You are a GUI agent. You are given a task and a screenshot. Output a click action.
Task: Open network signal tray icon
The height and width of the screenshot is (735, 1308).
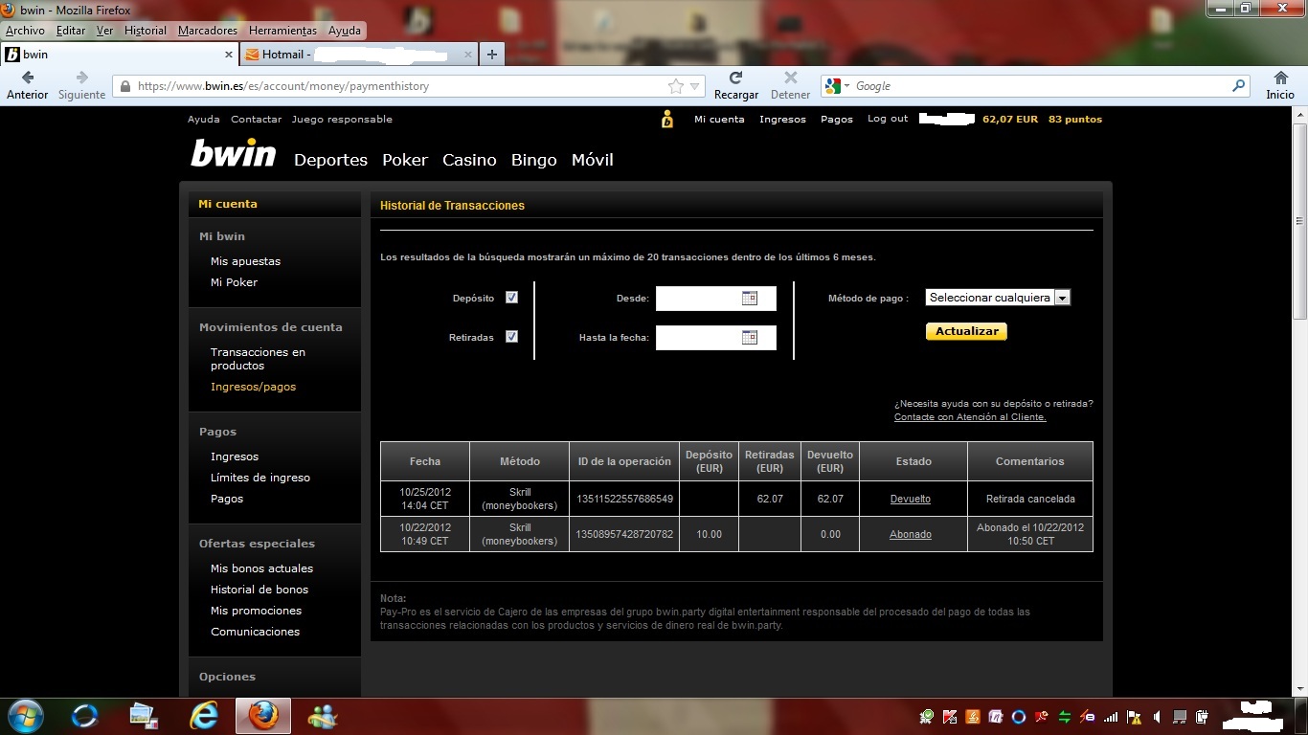click(x=1111, y=716)
